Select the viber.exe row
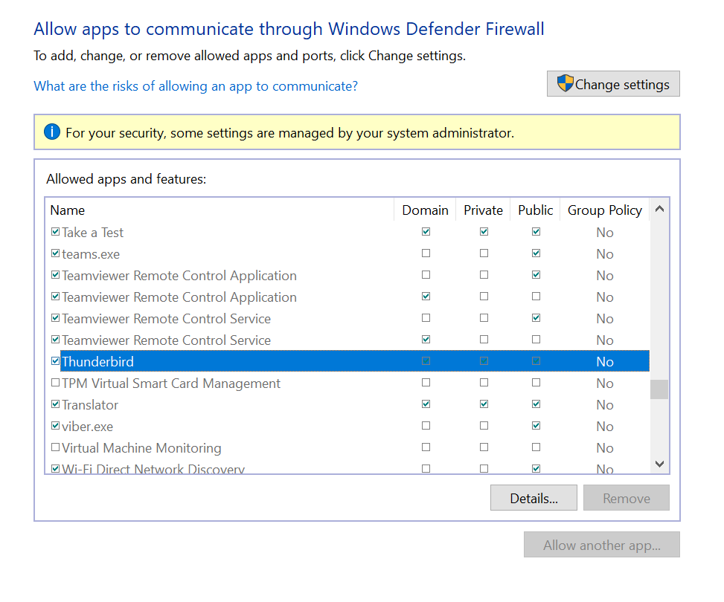The image size is (724, 602). click(347, 427)
